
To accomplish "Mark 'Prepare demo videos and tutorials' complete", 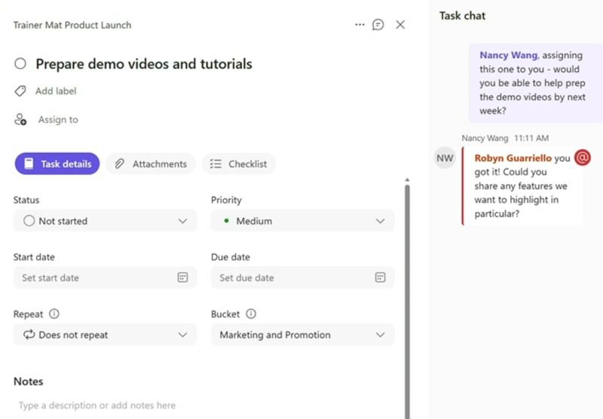I will (20, 64).
